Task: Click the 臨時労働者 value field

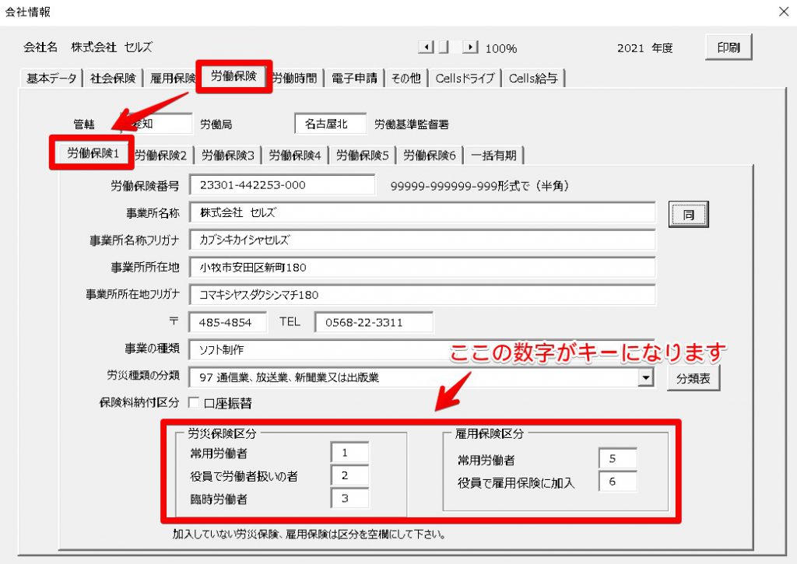Action: click(x=349, y=499)
